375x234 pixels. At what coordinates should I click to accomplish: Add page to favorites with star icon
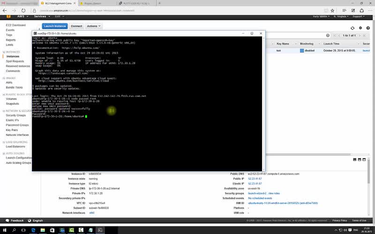pyautogui.click(x=332, y=10)
